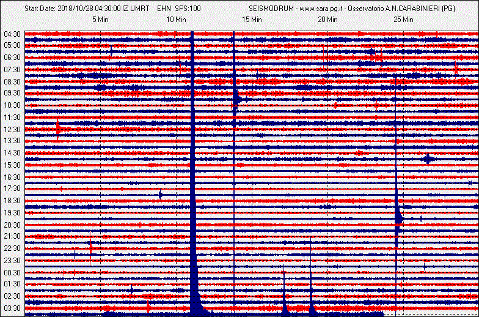Select the 08:30 row time label
This screenshot has height=317, width=479.
pos(13,81)
